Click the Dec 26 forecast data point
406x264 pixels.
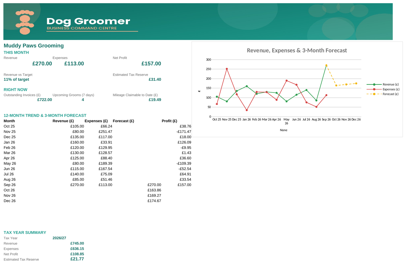point(356,83)
